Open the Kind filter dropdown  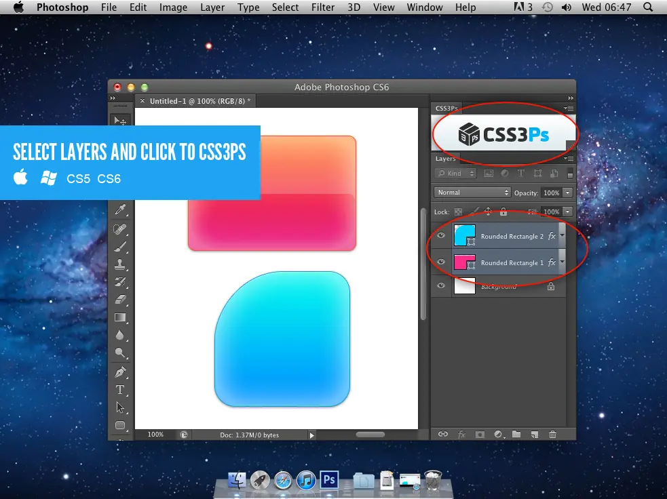tap(455, 174)
